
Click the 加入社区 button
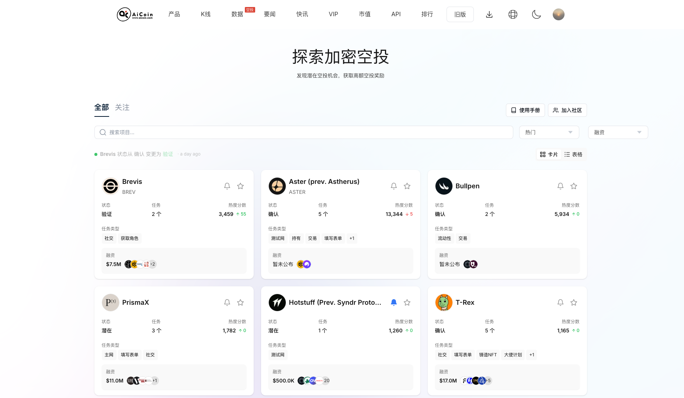pos(567,110)
